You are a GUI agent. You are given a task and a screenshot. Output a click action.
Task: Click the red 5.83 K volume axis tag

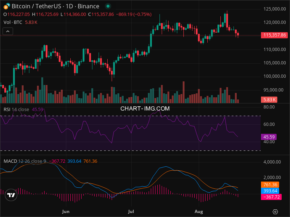pos(269,100)
